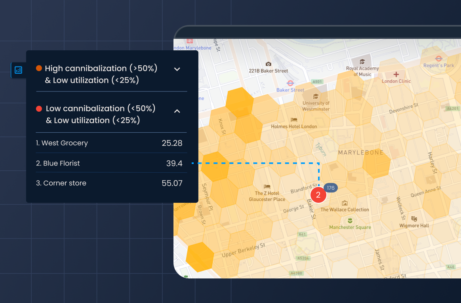Select the Corner store row
461x303 pixels.
coord(111,183)
